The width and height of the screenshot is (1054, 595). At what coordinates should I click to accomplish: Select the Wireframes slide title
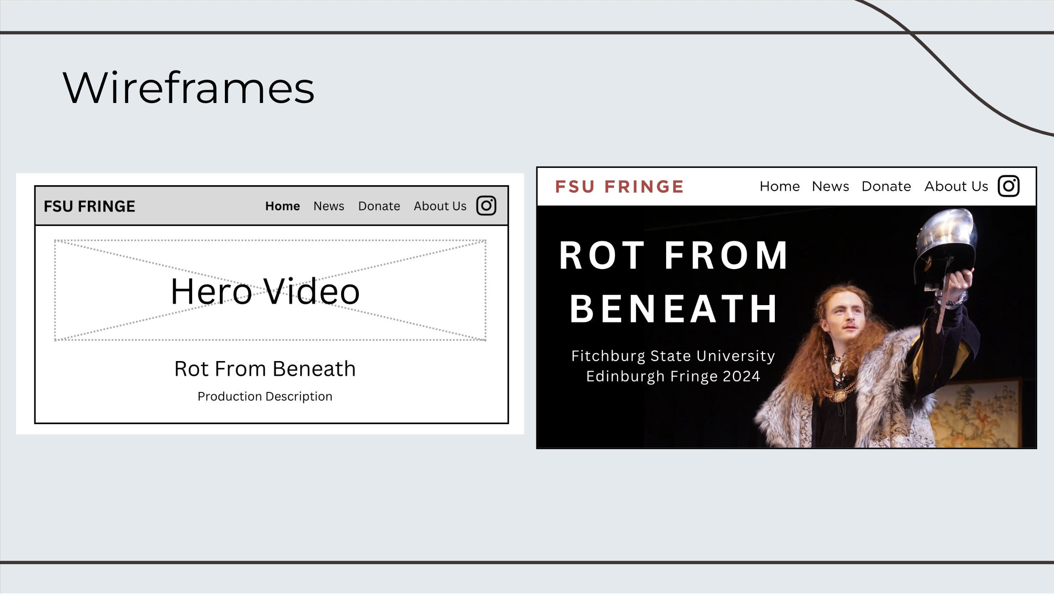tap(188, 88)
